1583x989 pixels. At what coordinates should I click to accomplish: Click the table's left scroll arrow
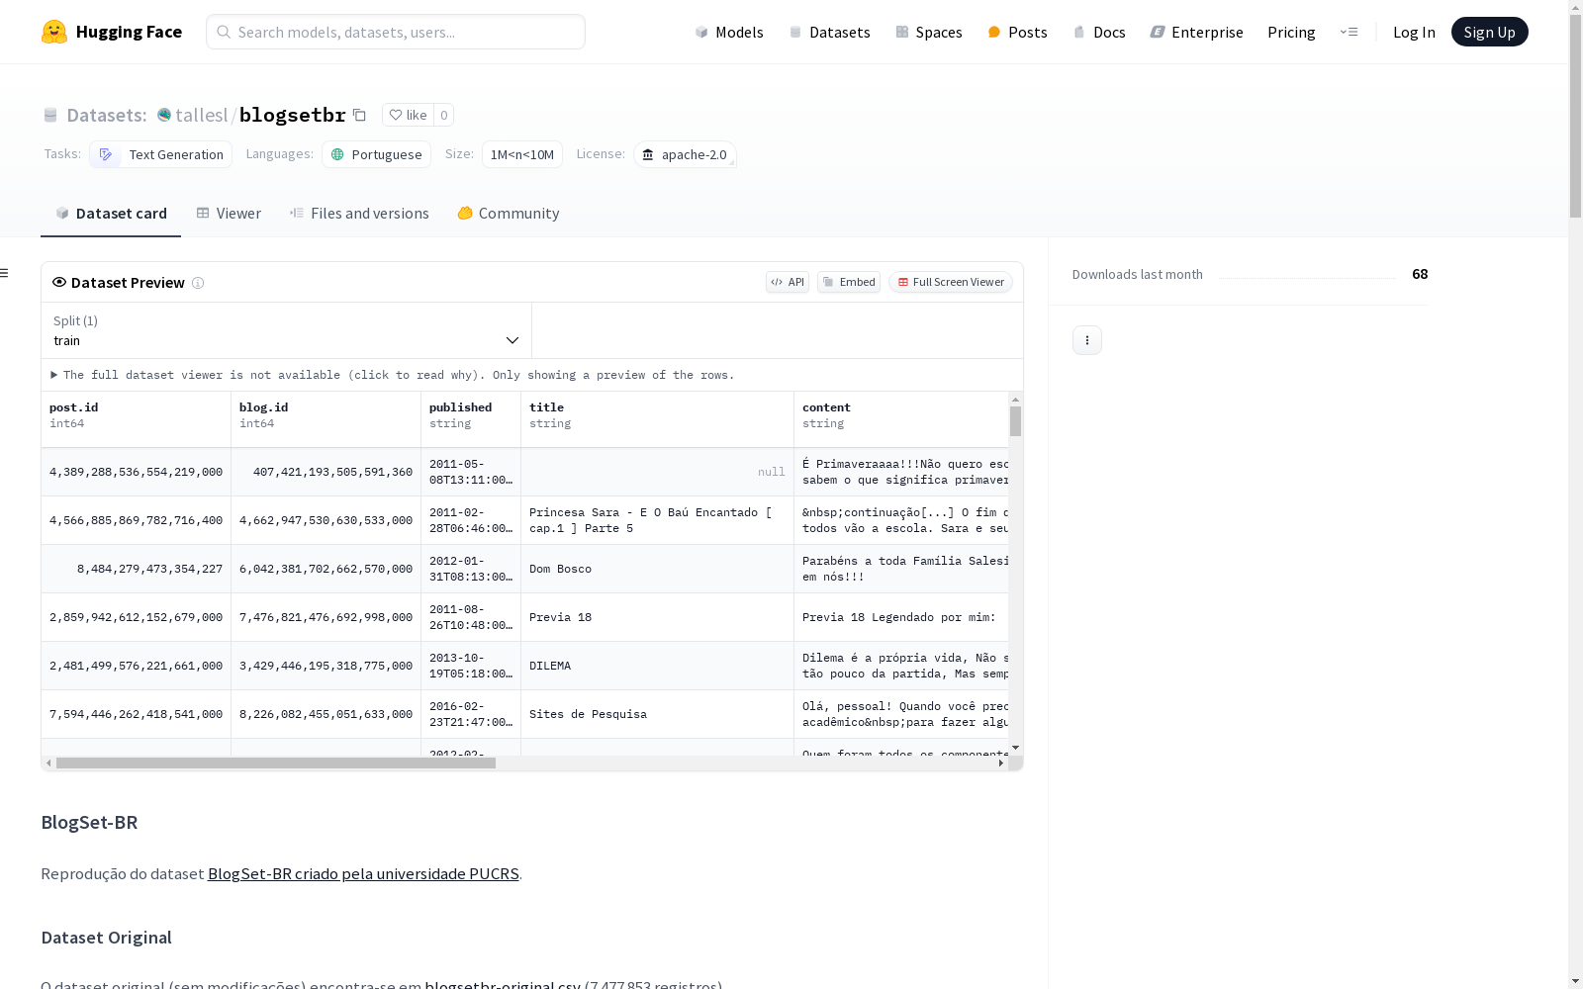point(48,764)
